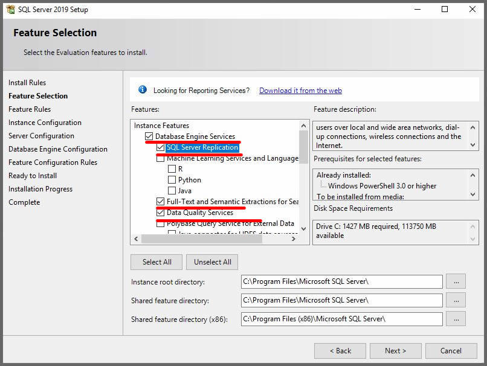The image size is (487, 366).
Task: Check Machine Learning Services and Language option
Action: [x=160, y=158]
